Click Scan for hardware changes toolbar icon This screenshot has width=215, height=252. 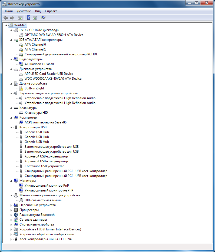pyautogui.click(x=43, y=18)
